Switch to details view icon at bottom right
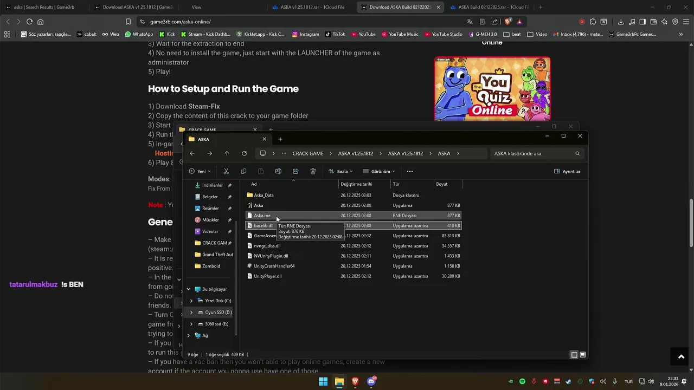Viewport: 694px width, 390px height. coord(574,355)
